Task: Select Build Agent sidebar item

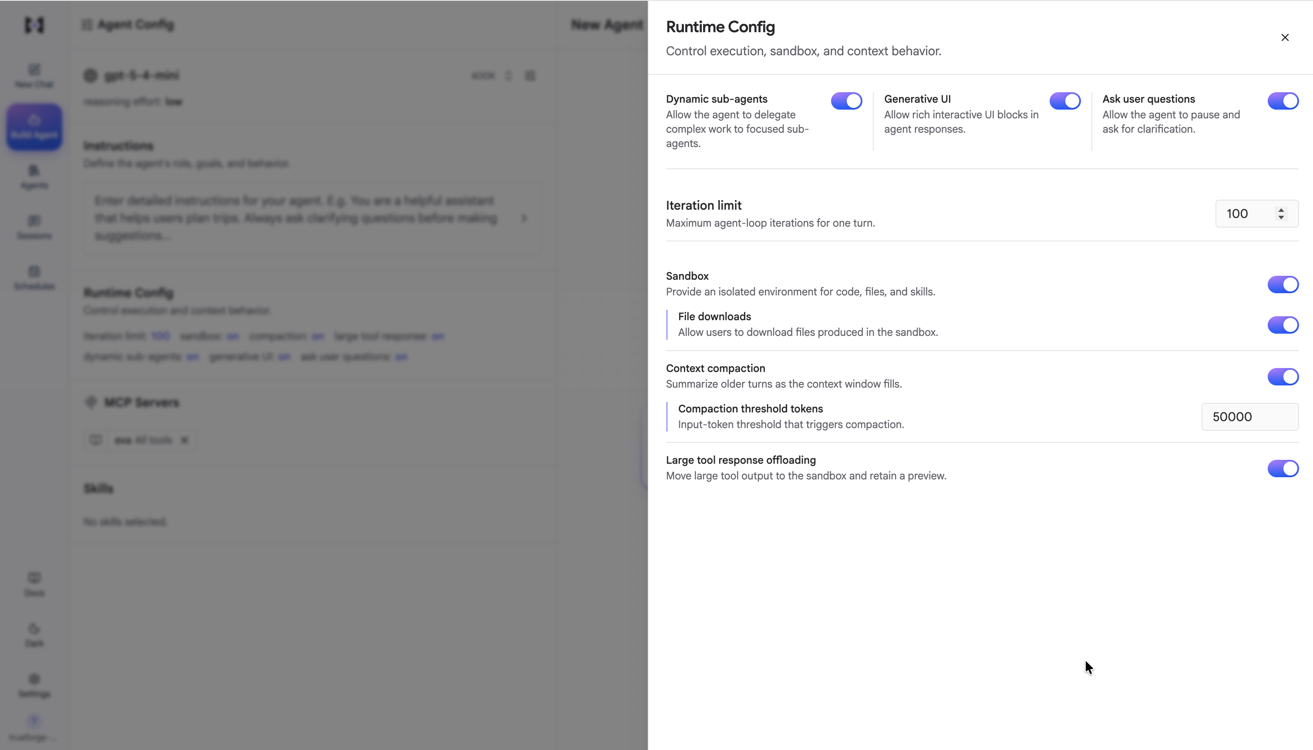Action: point(34,127)
